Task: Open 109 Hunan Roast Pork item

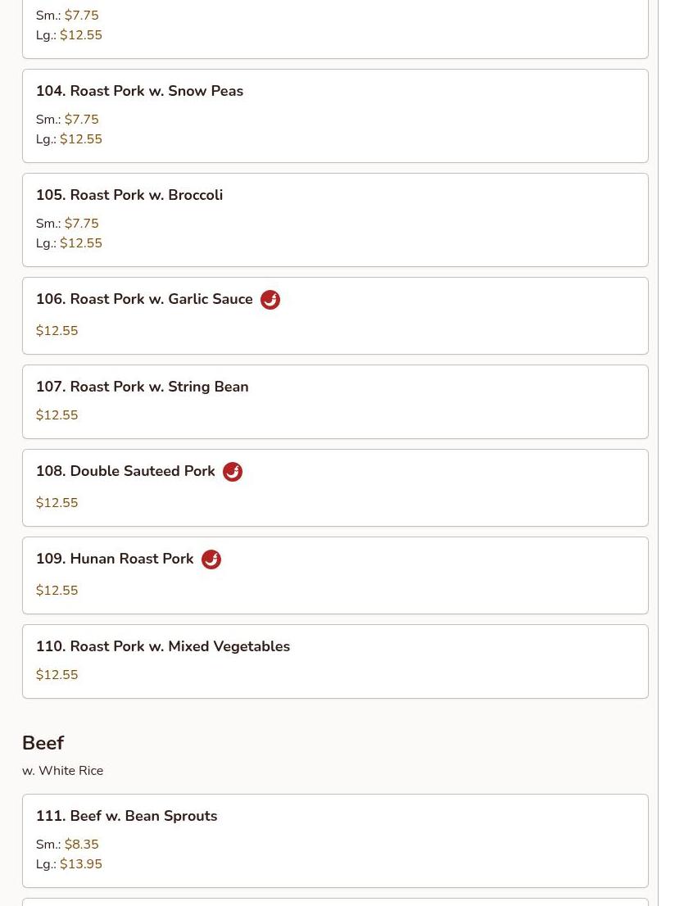Action: click(x=115, y=559)
